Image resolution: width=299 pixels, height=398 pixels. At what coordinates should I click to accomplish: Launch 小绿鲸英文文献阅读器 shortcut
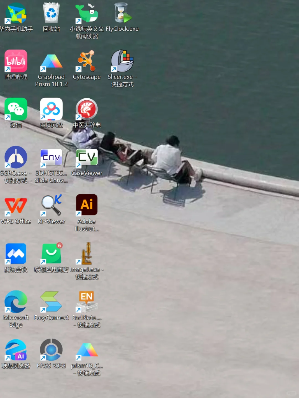pyautogui.click(x=87, y=13)
